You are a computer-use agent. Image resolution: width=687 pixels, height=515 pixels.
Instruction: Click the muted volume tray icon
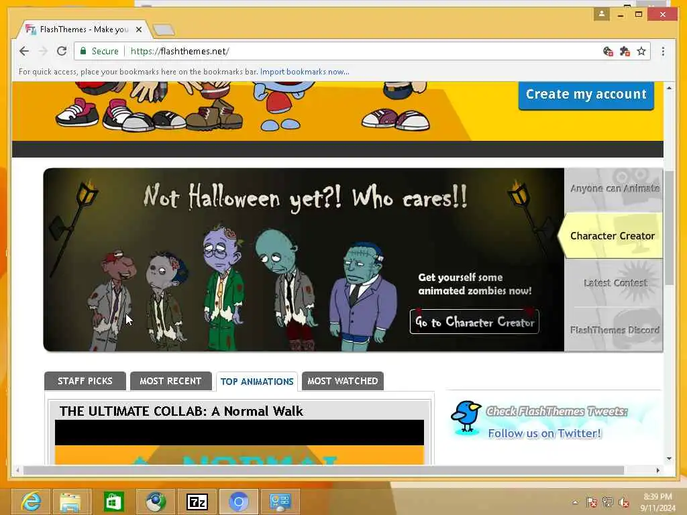(624, 502)
